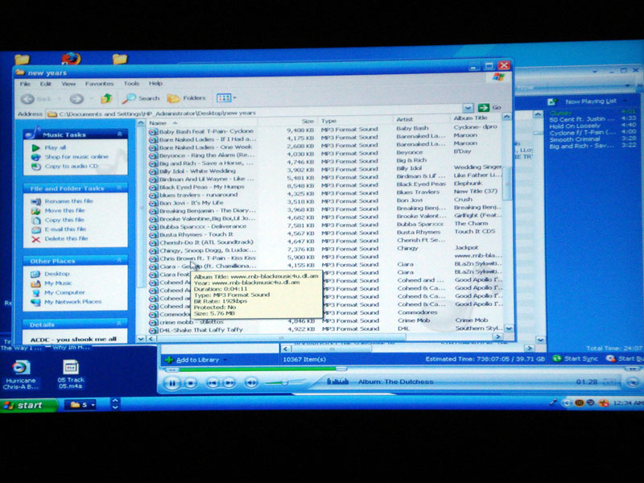Click the Play all link
Image resolution: width=644 pixels, height=483 pixels.
(x=55, y=148)
